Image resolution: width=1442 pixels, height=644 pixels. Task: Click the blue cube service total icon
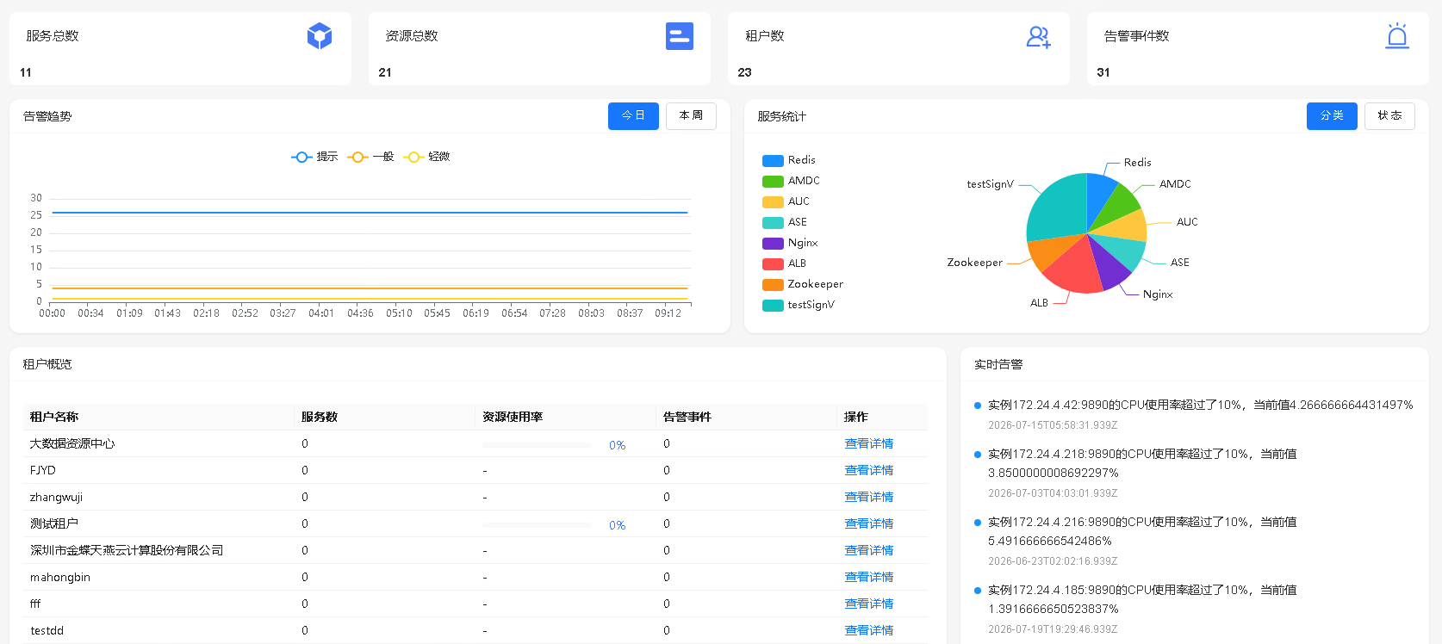coord(320,36)
